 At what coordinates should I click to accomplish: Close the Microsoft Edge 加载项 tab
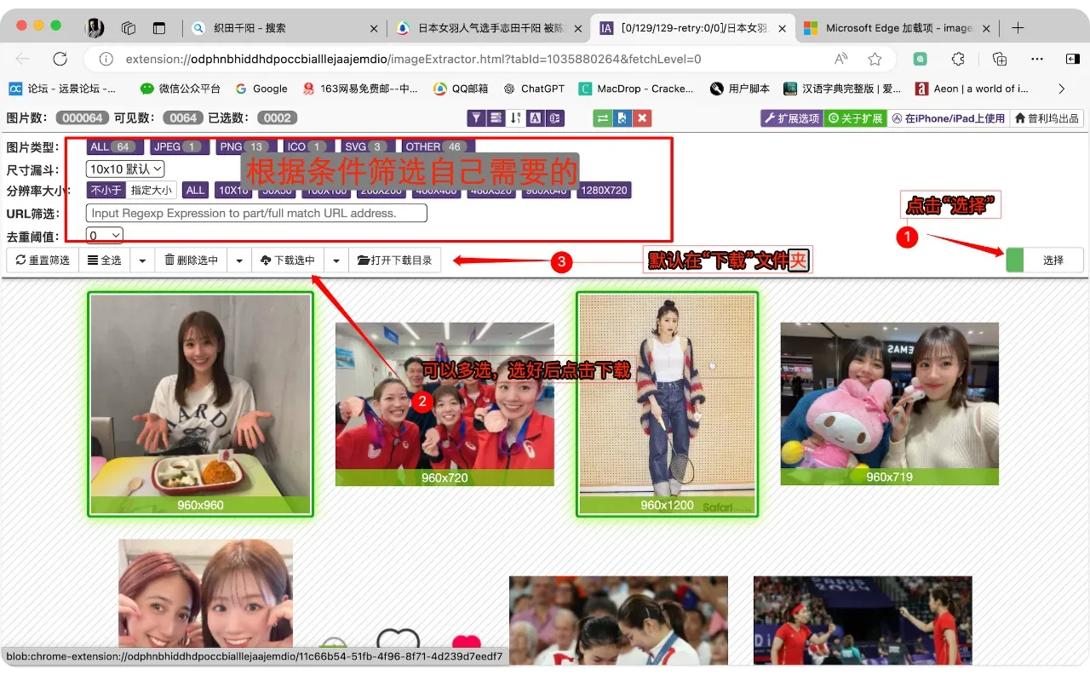click(987, 28)
